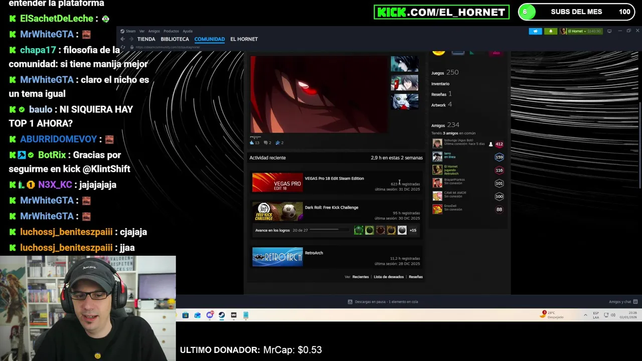Click the Steam icon in Windows taskbar
This screenshot has width=642, height=361.
click(222, 315)
